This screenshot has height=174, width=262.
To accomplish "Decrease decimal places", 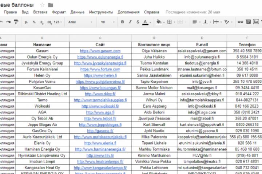I will coord(42,22).
